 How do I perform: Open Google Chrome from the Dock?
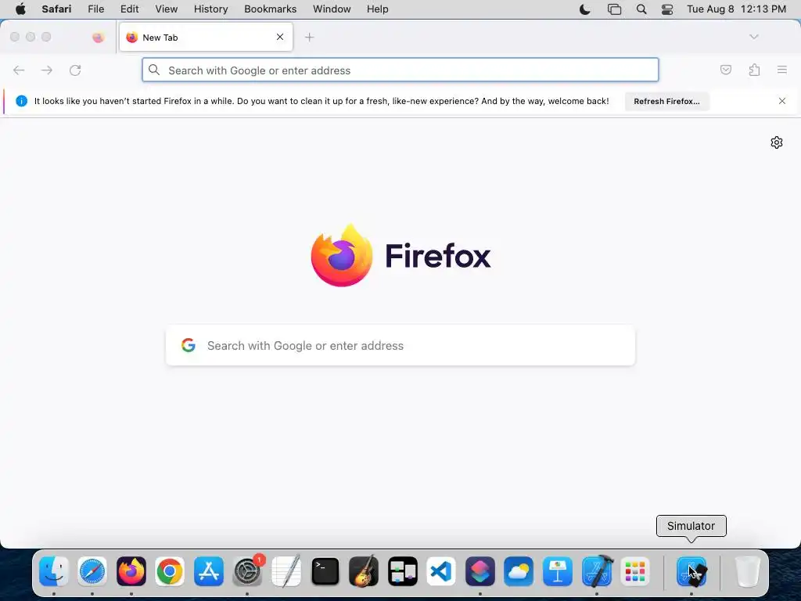pyautogui.click(x=170, y=570)
